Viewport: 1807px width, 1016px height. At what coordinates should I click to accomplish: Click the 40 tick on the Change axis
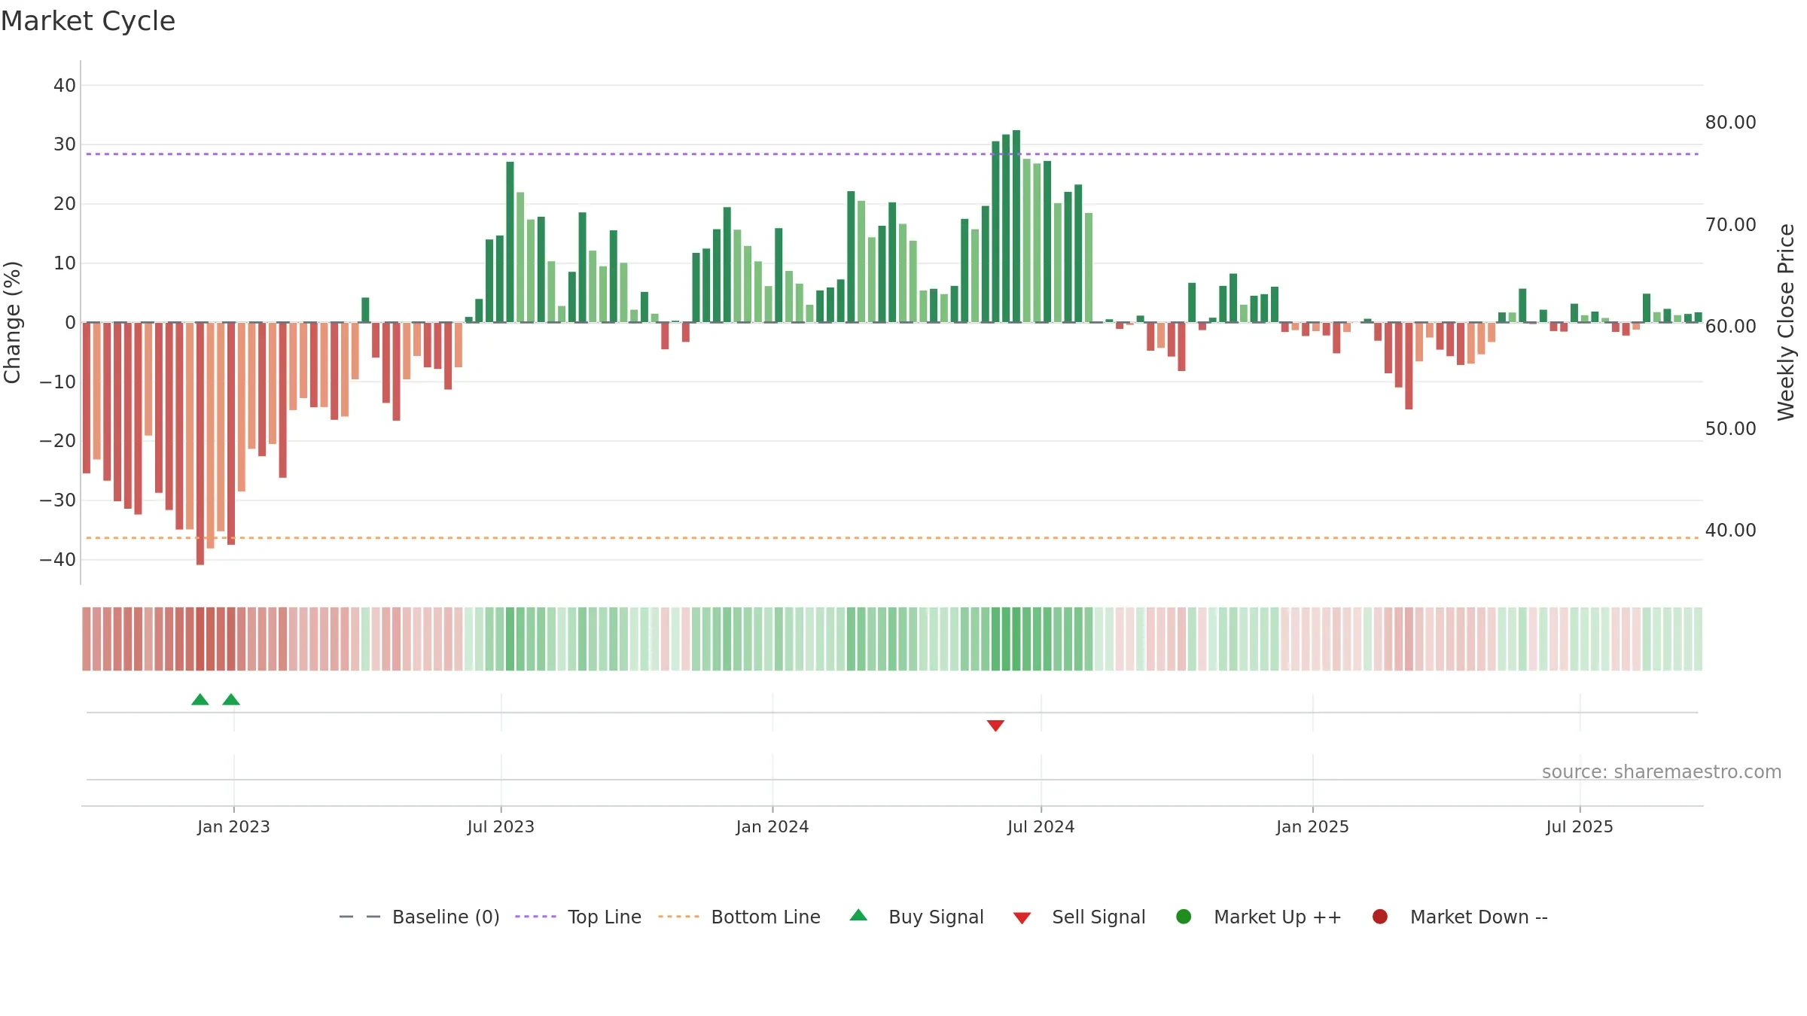[65, 86]
